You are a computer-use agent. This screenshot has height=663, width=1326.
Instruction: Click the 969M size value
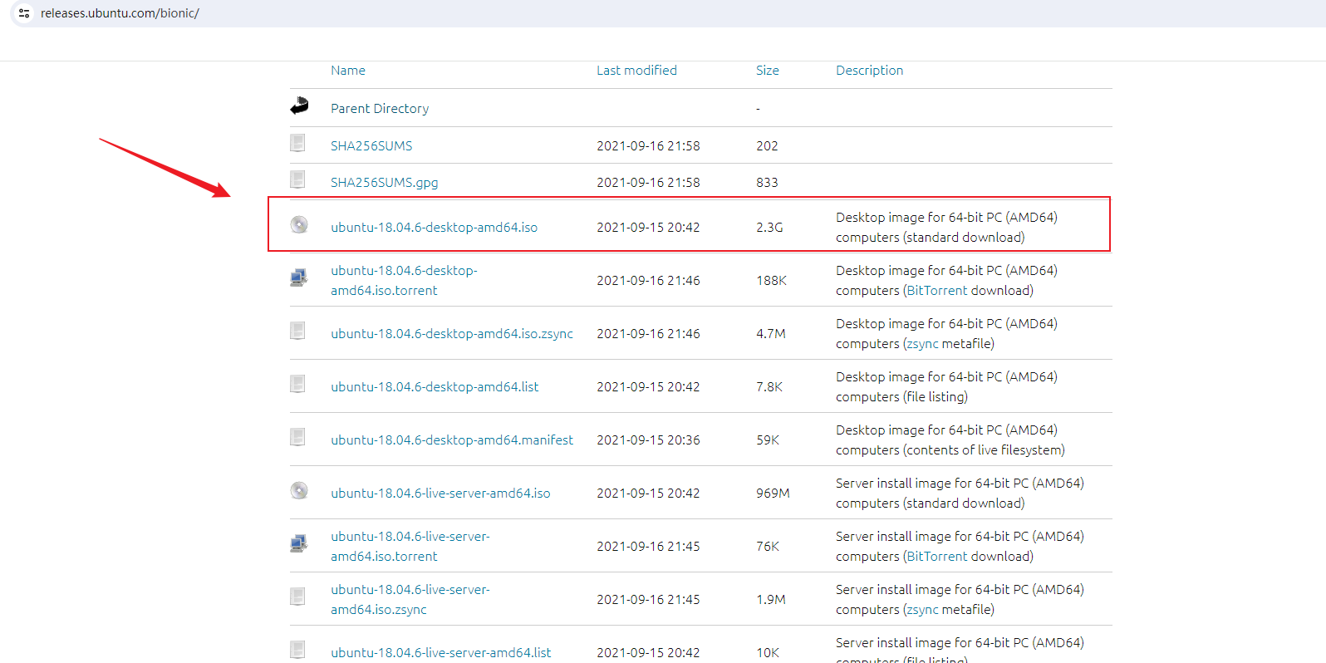tap(773, 494)
